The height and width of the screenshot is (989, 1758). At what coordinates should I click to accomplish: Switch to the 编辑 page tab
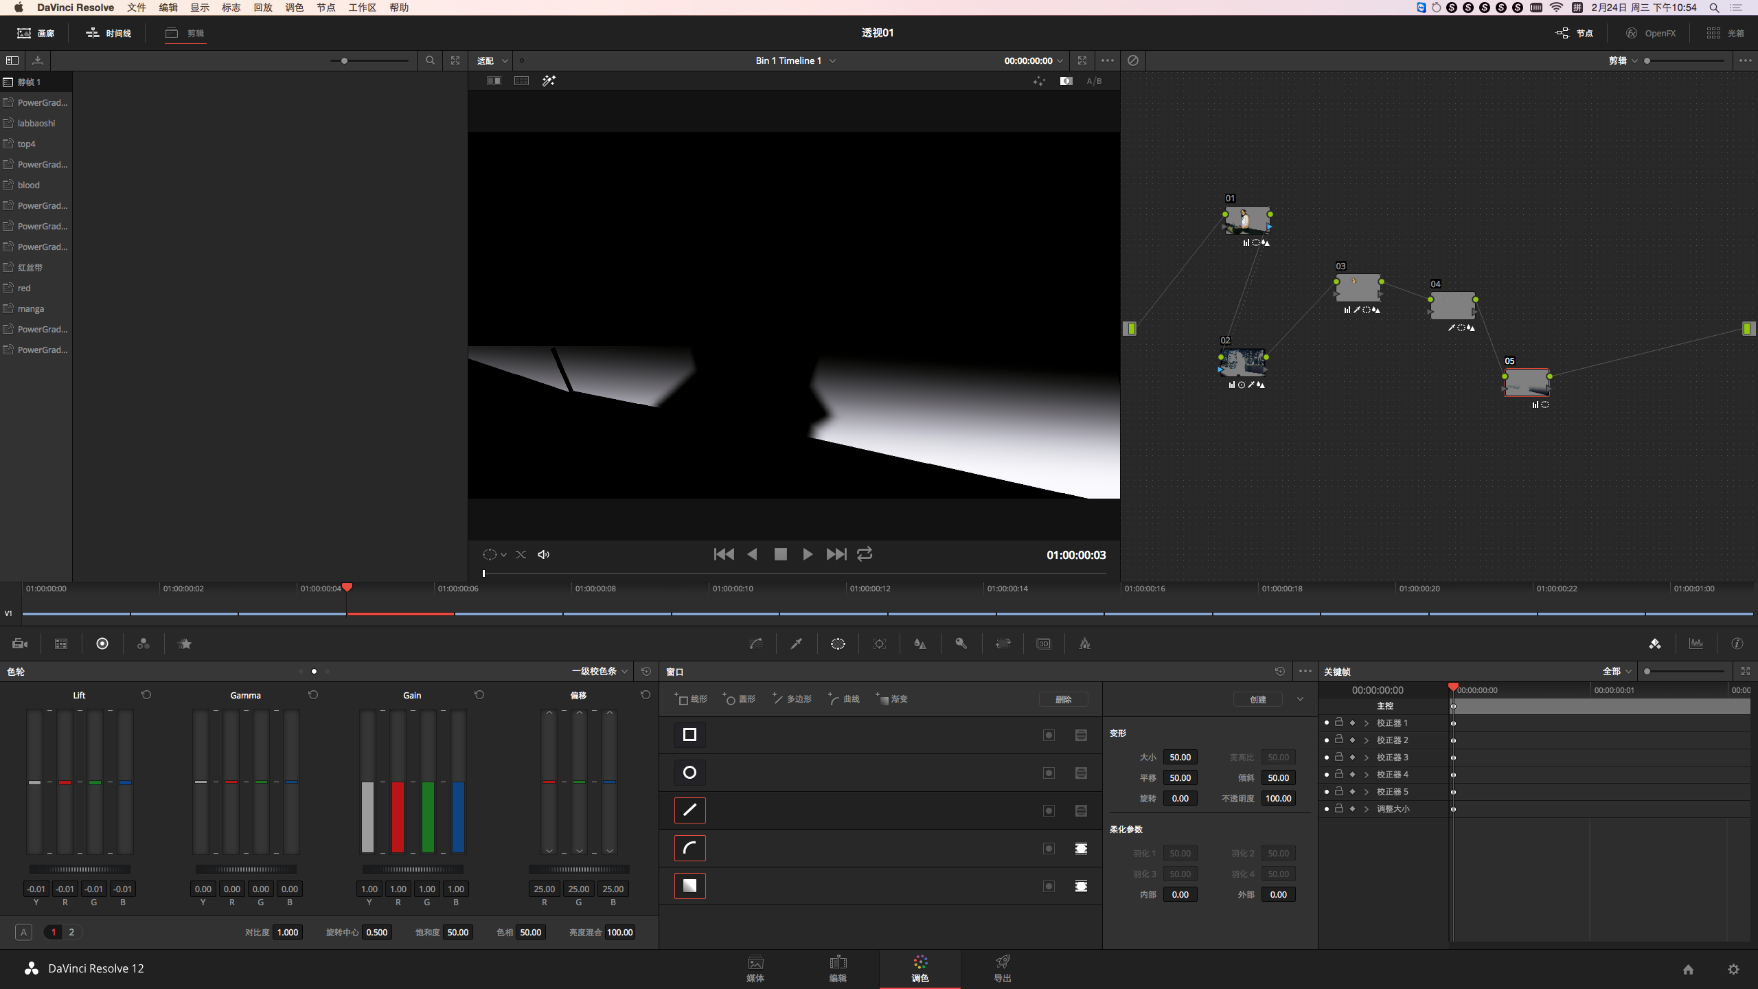point(838,968)
